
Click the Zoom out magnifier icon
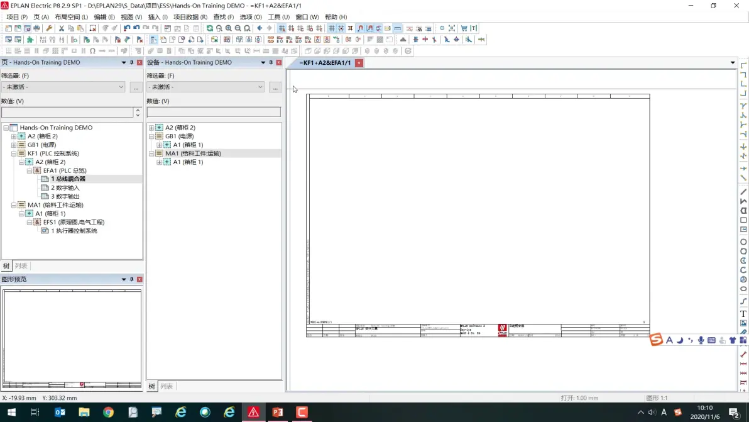(238, 28)
